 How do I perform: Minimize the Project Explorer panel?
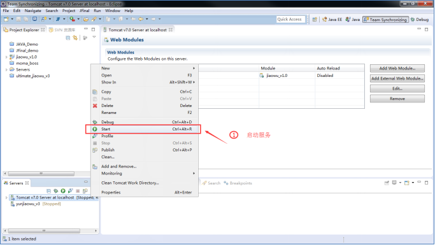[86, 29]
